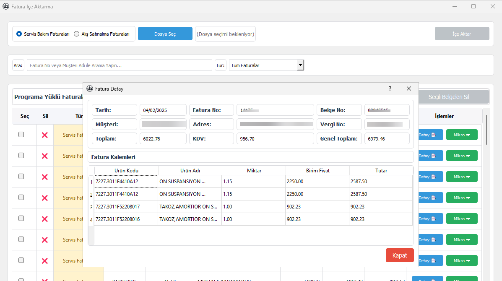Tick the checkbox in the fourth invoice row

point(21,198)
